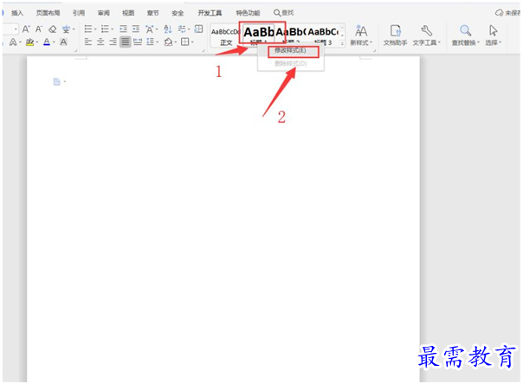
Task: Open highlight color dropdown arrow
Action: (37, 42)
